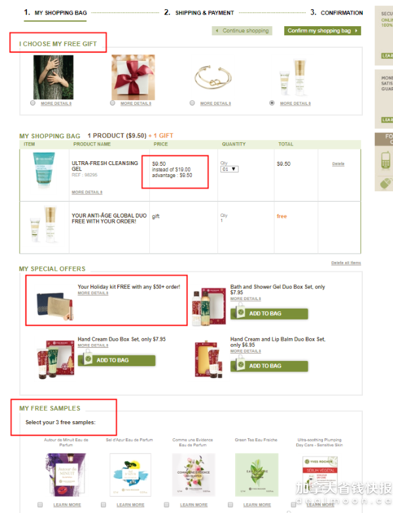The width and height of the screenshot is (393, 513).
Task: Click the Delete link for cleansing gel
Action: point(338,164)
